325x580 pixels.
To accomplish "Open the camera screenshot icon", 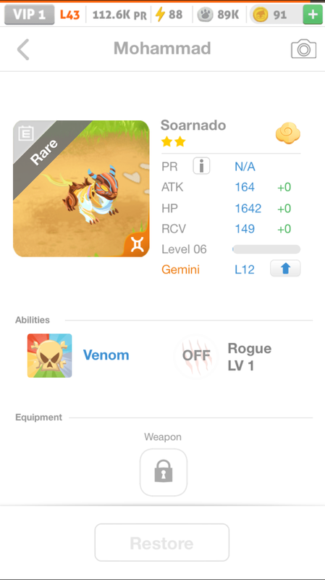I will 303,49.
